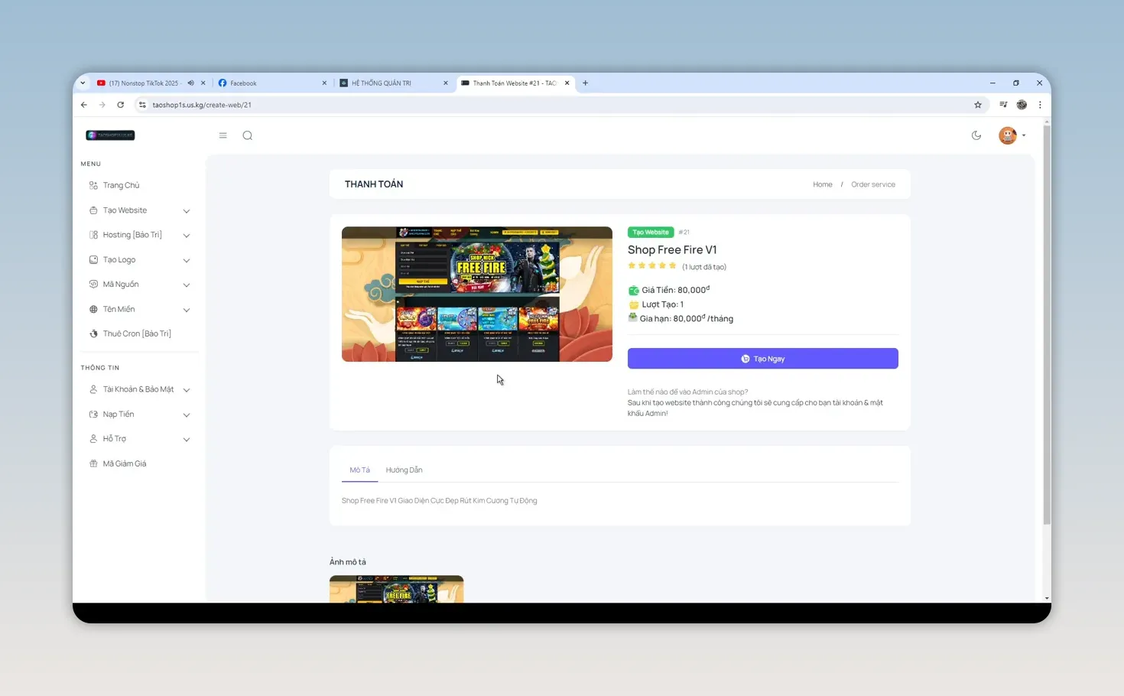1124x696 pixels.
Task: Open Thuê Cron [Bảo Trì] item
Action: 137,333
